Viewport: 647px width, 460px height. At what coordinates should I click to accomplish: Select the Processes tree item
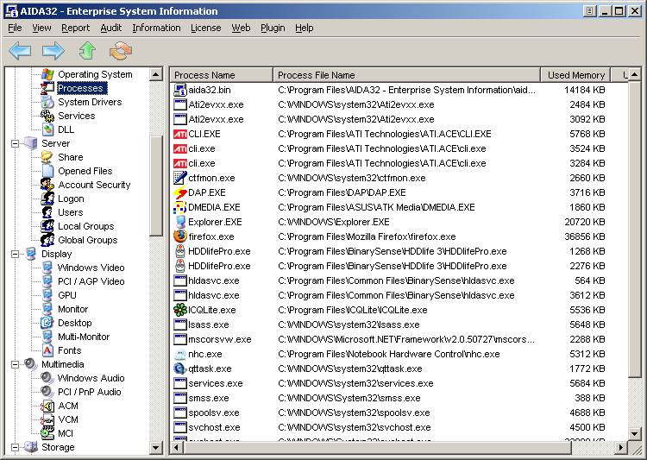(x=80, y=88)
